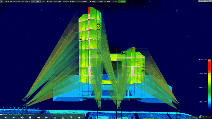Click the return/undo arrow in transport bar
The image size is (212, 119).
click(x=55, y=118)
